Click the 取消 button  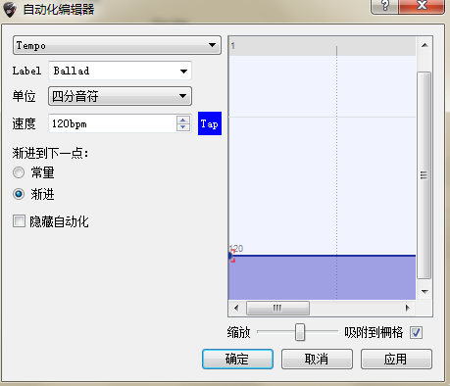pyautogui.click(x=317, y=359)
